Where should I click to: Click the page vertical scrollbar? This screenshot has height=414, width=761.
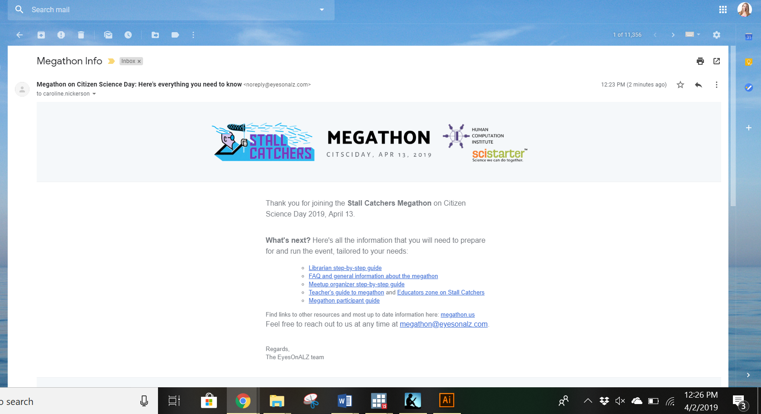tap(733, 127)
